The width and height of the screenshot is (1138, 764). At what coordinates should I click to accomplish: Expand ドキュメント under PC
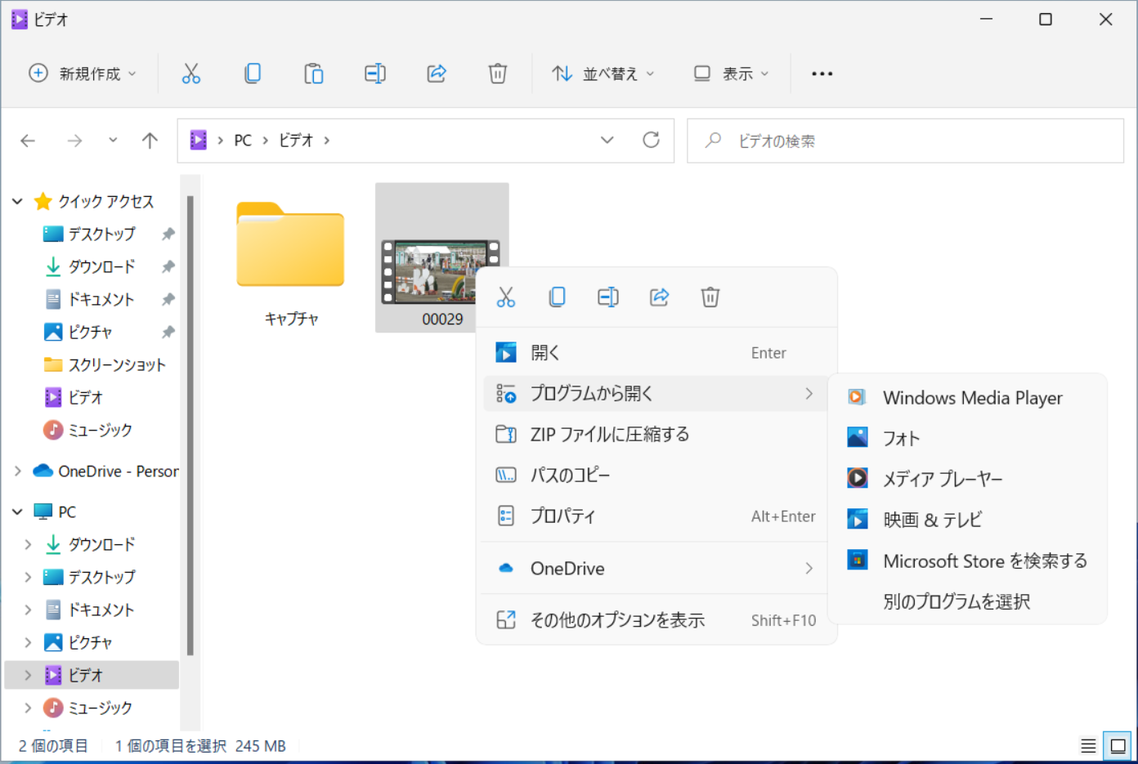point(28,610)
